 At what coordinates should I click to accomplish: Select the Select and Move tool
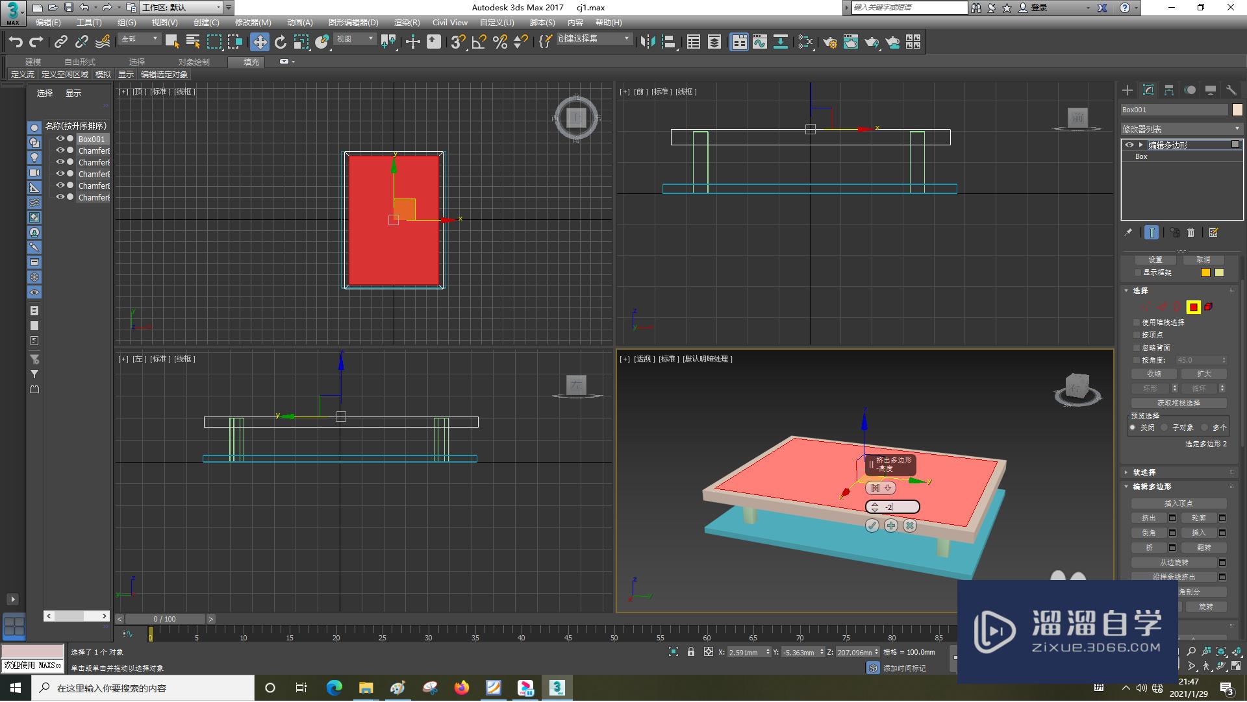click(x=259, y=42)
